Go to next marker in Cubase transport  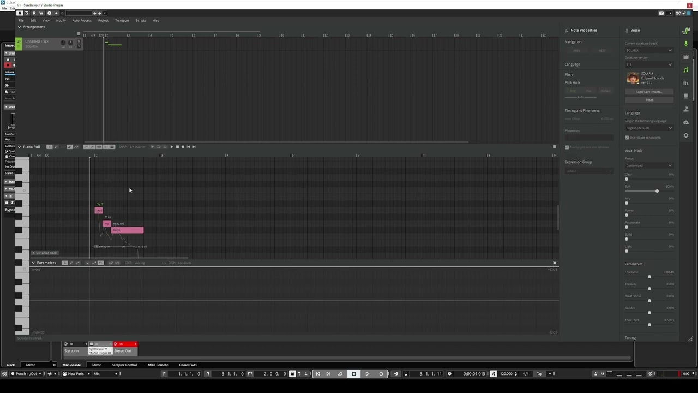tap(328, 374)
